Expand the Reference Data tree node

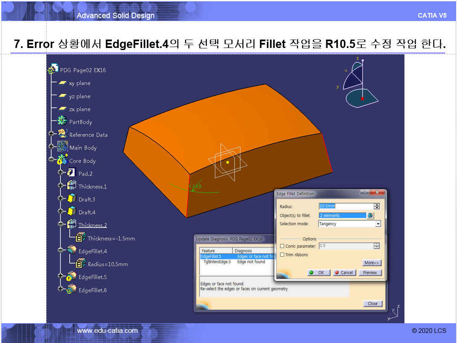coord(52,134)
